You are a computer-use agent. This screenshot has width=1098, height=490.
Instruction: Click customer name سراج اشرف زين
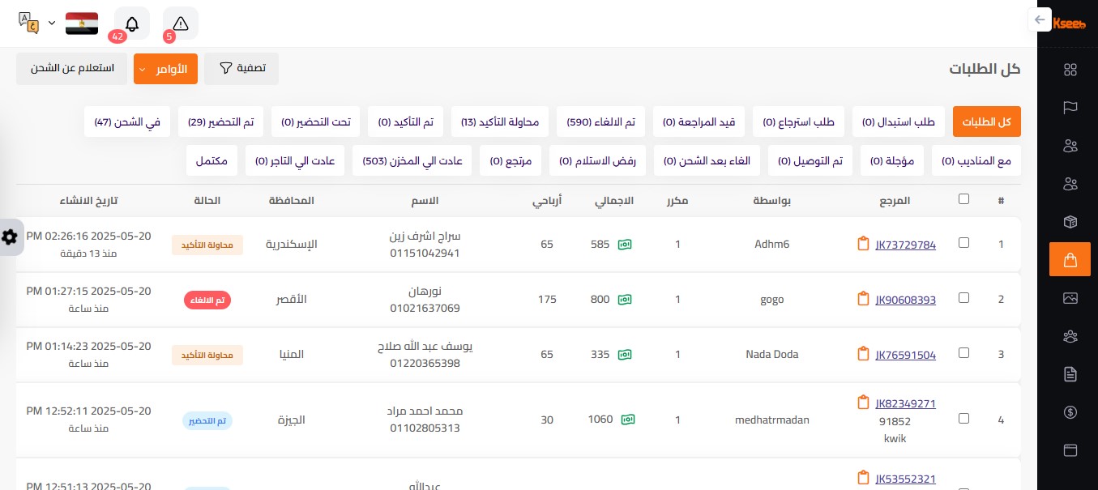tap(425, 236)
